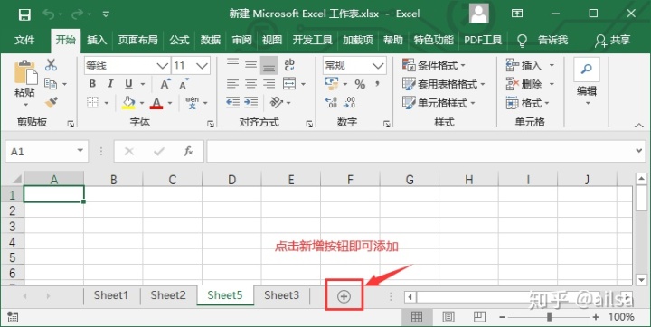The image size is (651, 327).
Task: Apply the yellow Fill Color bucket
Action: pos(128,102)
